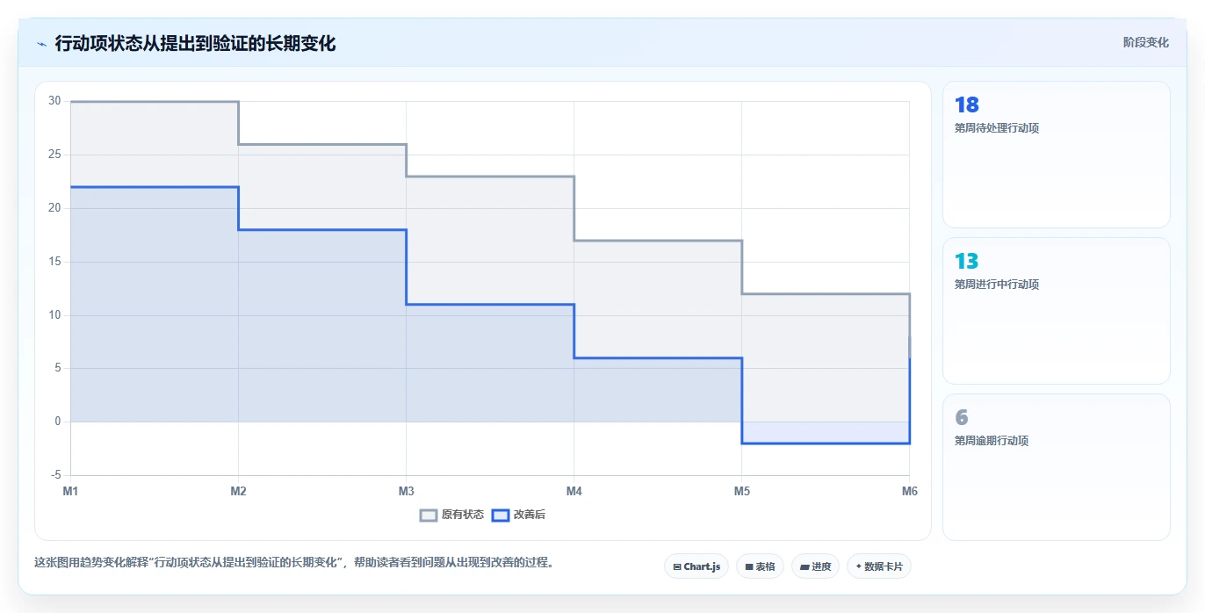The width and height of the screenshot is (1205, 613).
Task: Toggle the 改善后 legend series
Action: pos(518,515)
